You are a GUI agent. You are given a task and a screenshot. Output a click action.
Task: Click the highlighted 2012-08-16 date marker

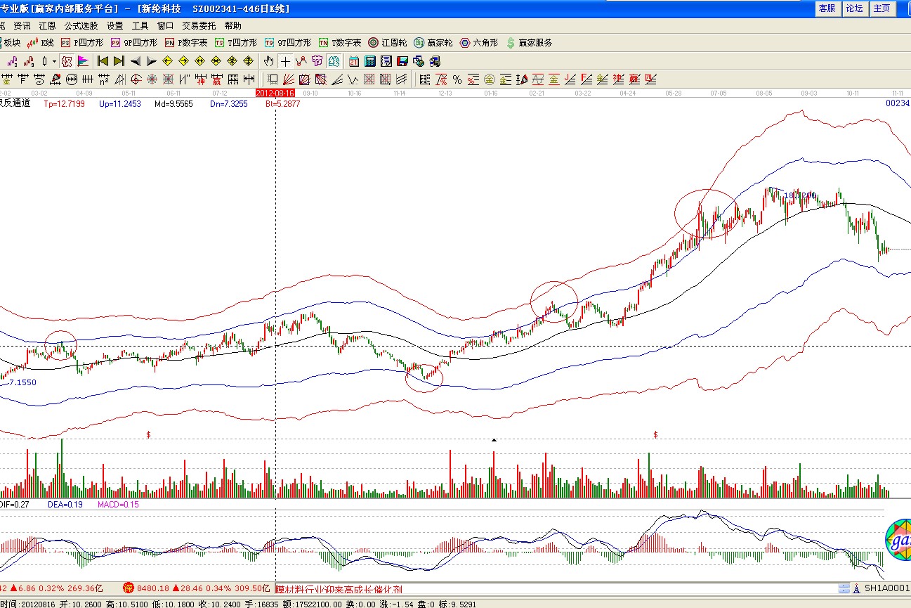pyautogui.click(x=275, y=93)
